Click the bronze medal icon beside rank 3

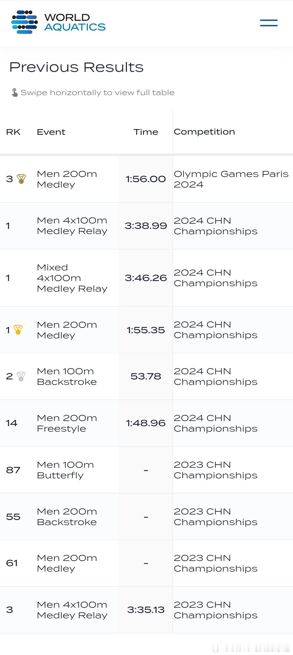(21, 179)
